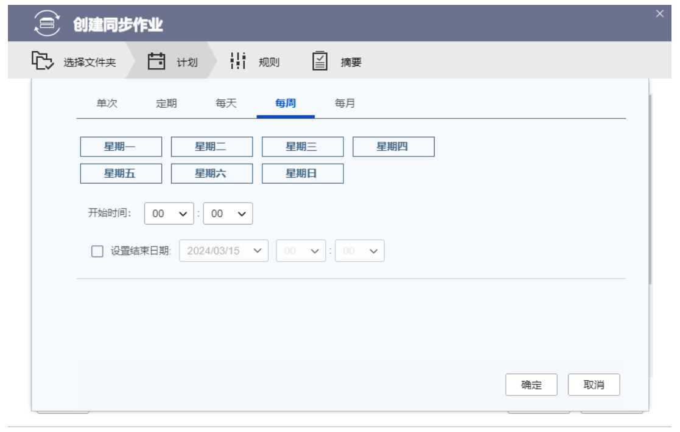The height and width of the screenshot is (432, 680).
Task: Toggle 星期日 day button
Action: pyautogui.click(x=303, y=173)
